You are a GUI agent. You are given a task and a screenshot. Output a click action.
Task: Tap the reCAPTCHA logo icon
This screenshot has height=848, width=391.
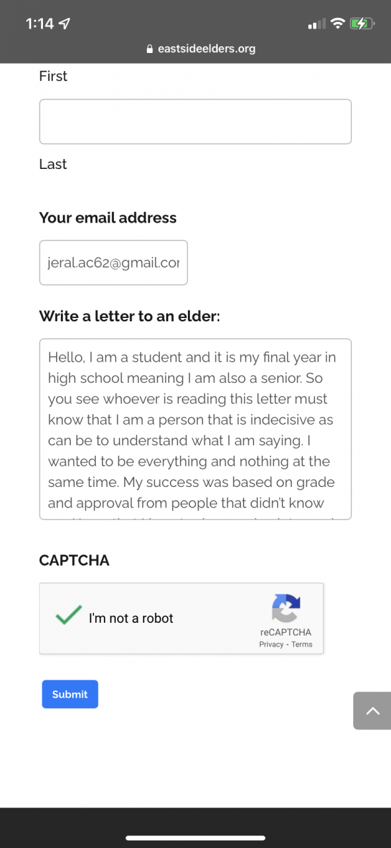click(x=286, y=608)
